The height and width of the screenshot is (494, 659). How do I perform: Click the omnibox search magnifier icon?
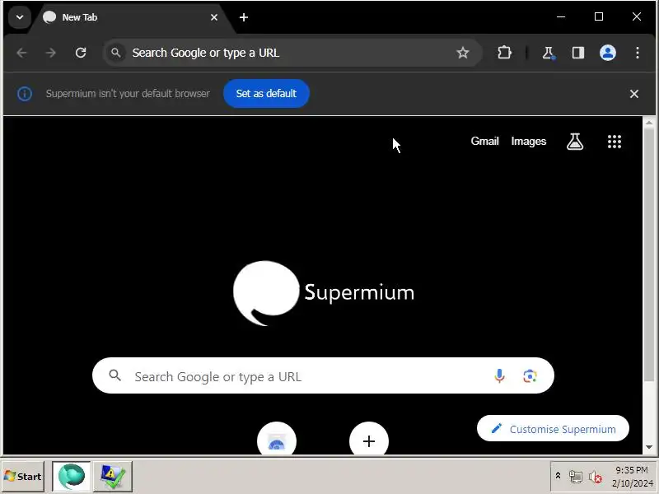coord(115,53)
